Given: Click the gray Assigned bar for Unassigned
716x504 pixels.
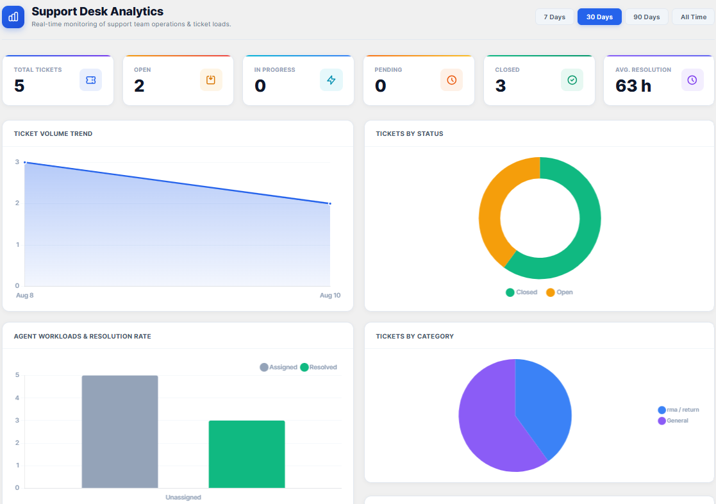Looking at the screenshot, I should pyautogui.click(x=120, y=432).
